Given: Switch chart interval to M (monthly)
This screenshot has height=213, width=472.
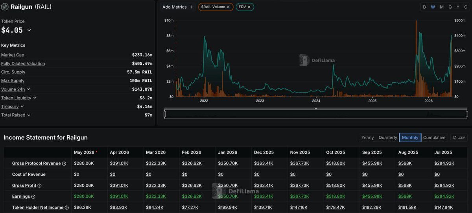Looking at the screenshot, I should click(442, 7).
